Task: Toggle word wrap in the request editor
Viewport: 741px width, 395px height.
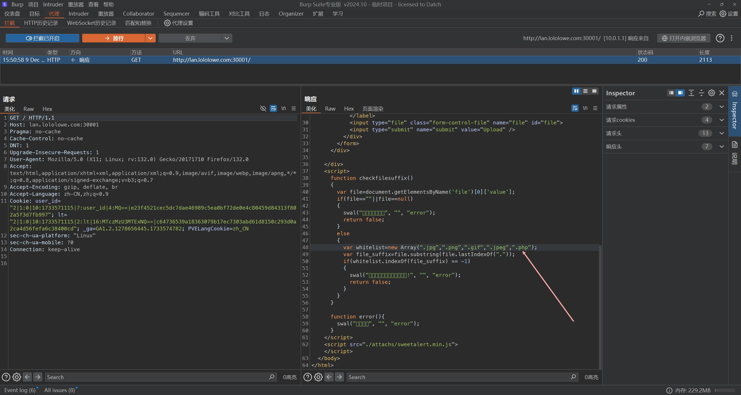Action: click(273, 109)
